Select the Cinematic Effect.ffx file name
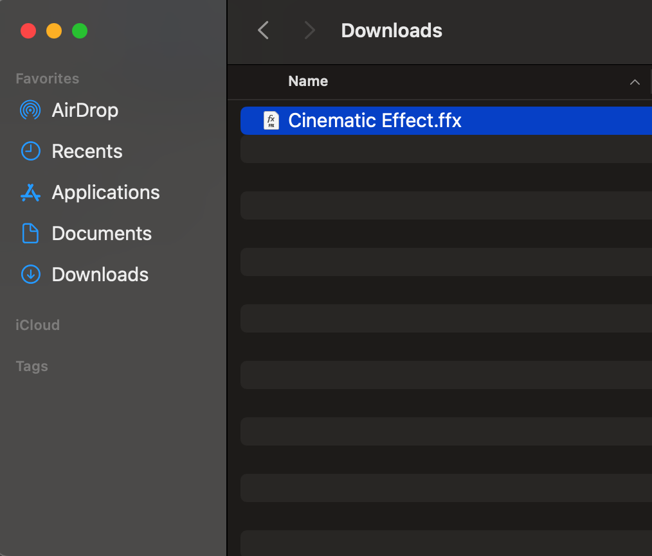Screen dimensions: 652x556 (x=375, y=121)
